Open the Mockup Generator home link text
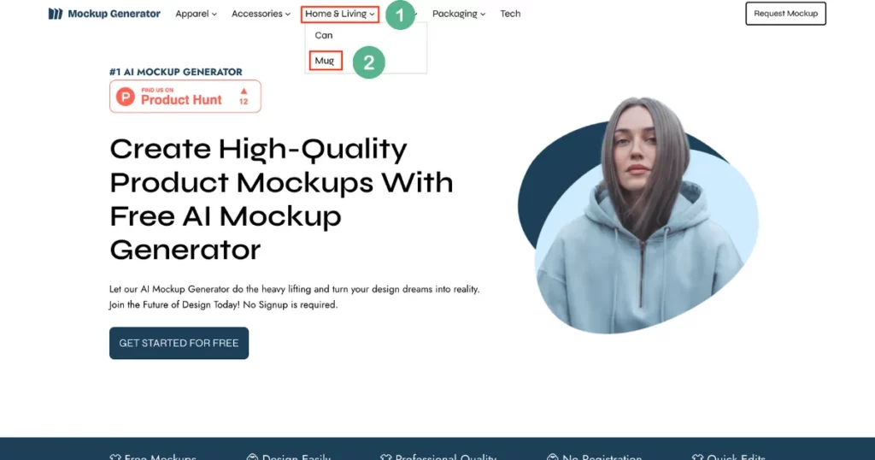Screen dimensions: 875x460 tap(114, 14)
